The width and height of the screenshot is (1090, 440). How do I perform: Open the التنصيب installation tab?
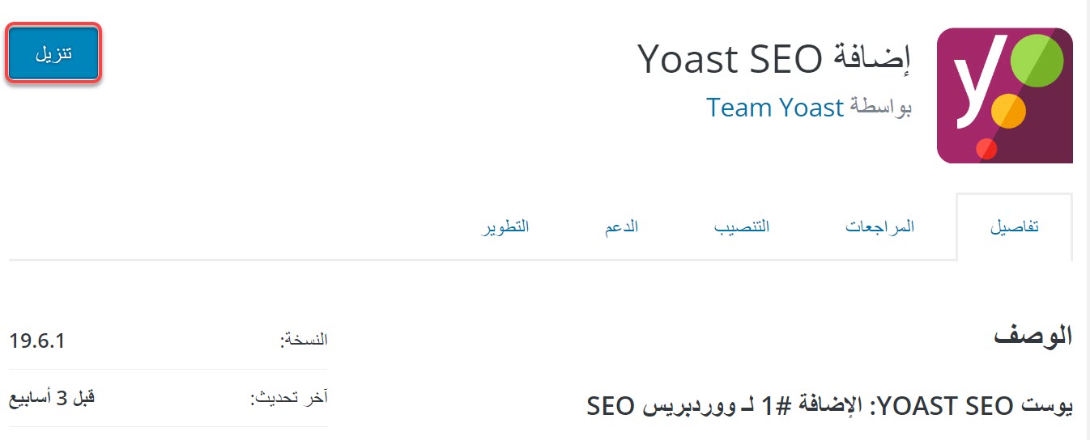741,226
